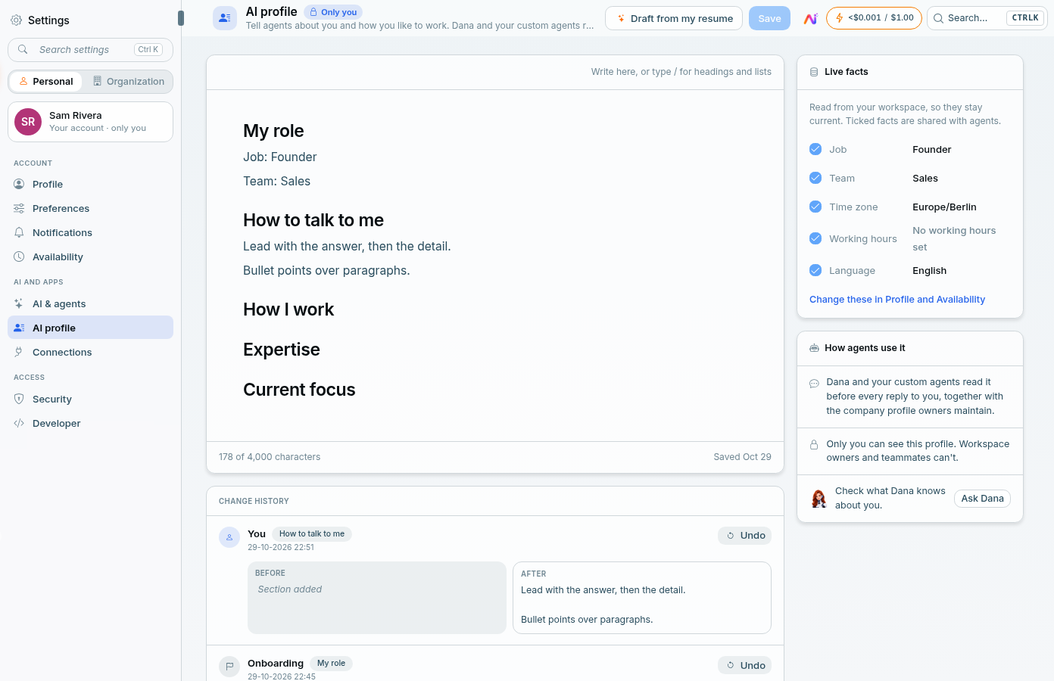Screen dimensions: 1054x681
Task: Click the AI profile header icon
Action: pyautogui.click(x=225, y=18)
